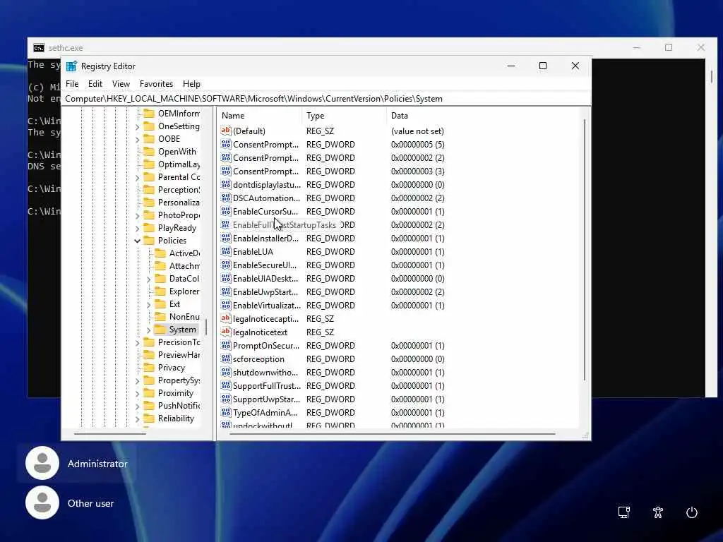723x542 pixels.
Task: Open the View menu
Action: pyautogui.click(x=121, y=84)
